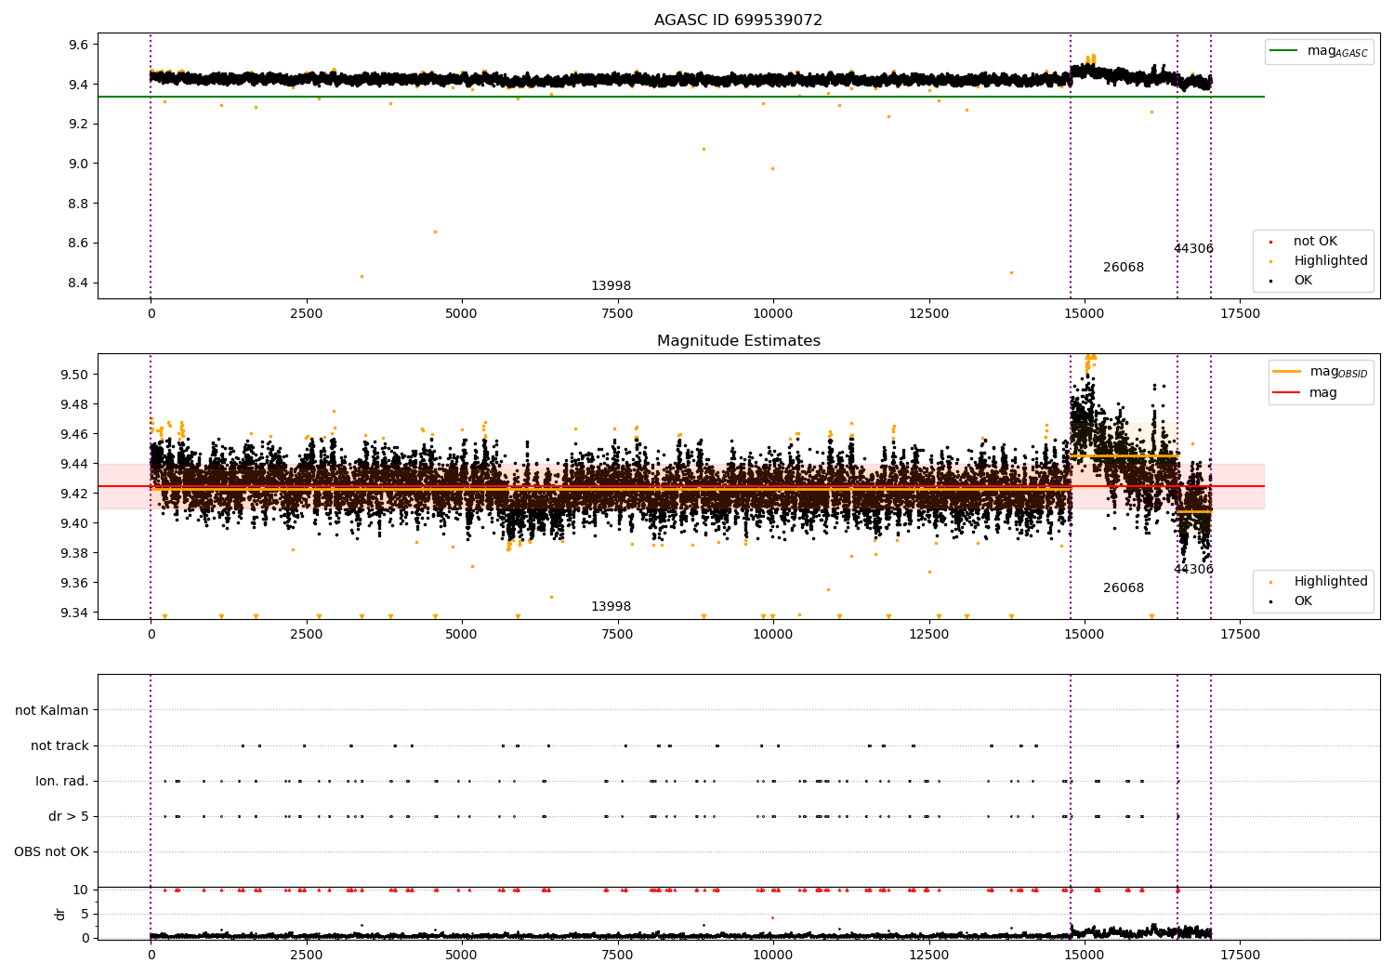Click 'Highlighted' legend label in Magnitude Estimates plot
Screen dimensions: 1394x976
[x=1330, y=582]
